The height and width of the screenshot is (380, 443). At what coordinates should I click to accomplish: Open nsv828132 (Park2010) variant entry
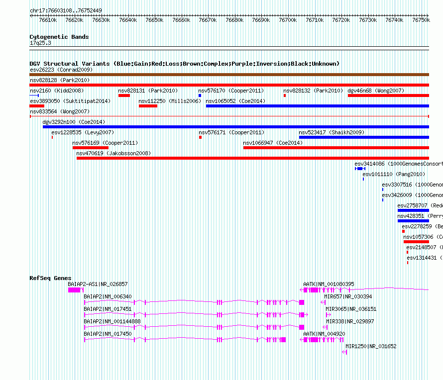313,91
